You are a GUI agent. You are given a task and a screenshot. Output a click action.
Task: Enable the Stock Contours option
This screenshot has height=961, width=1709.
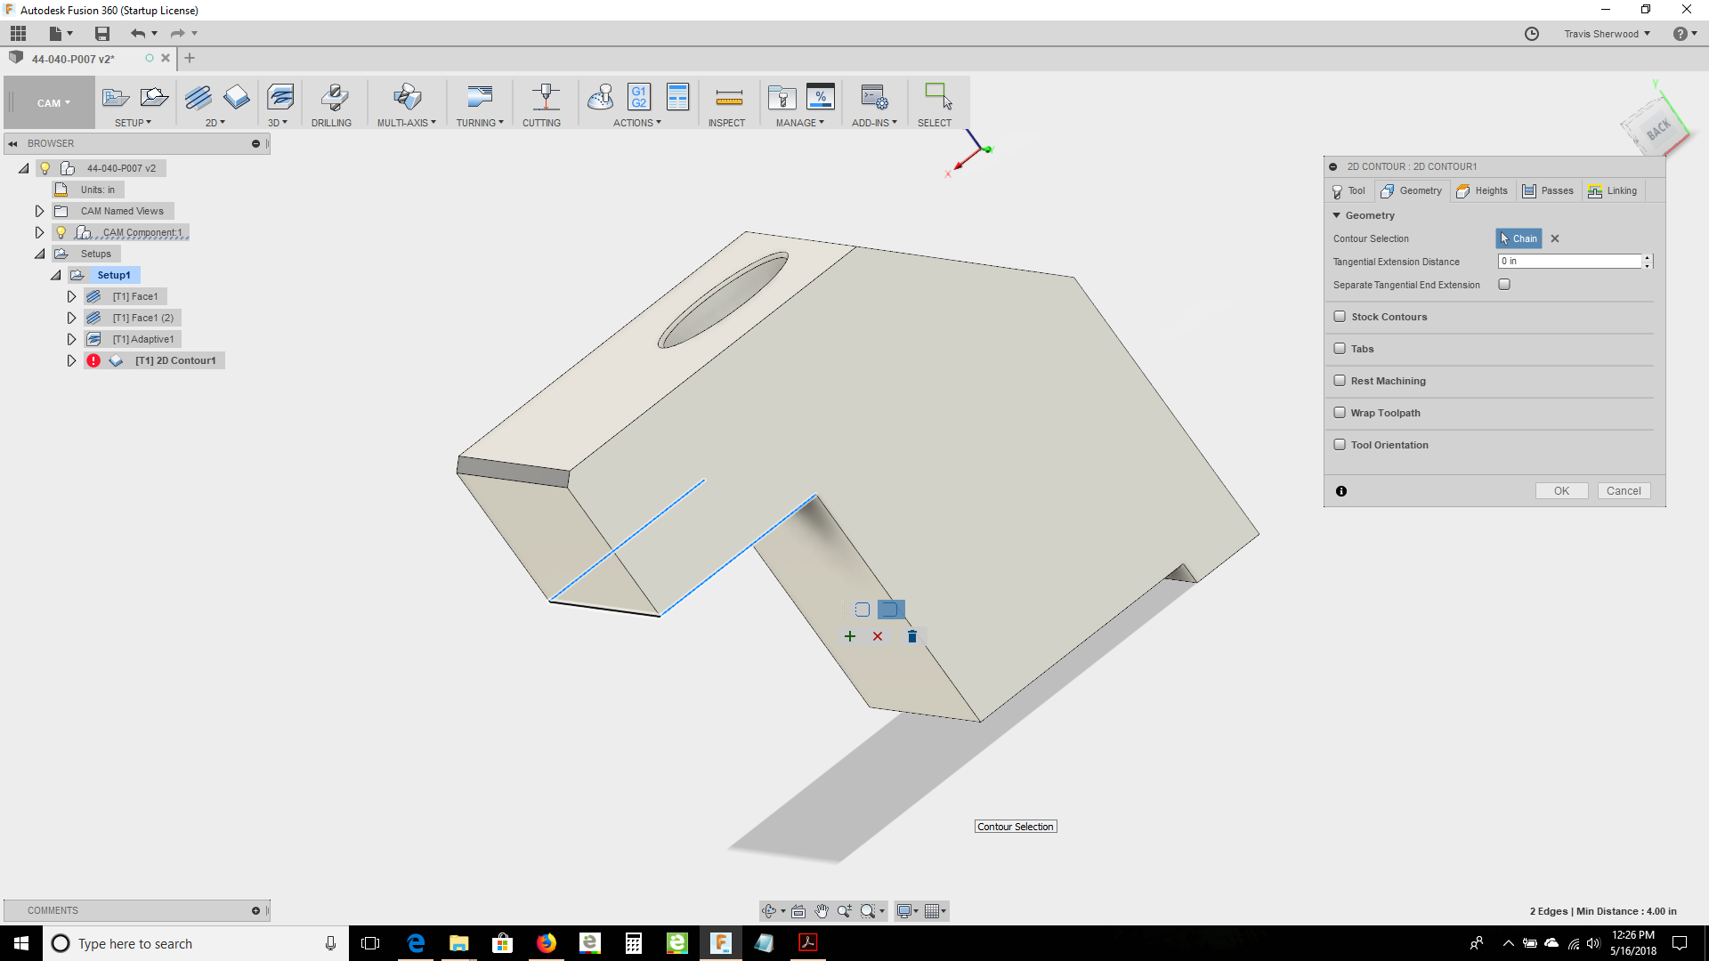click(1340, 316)
